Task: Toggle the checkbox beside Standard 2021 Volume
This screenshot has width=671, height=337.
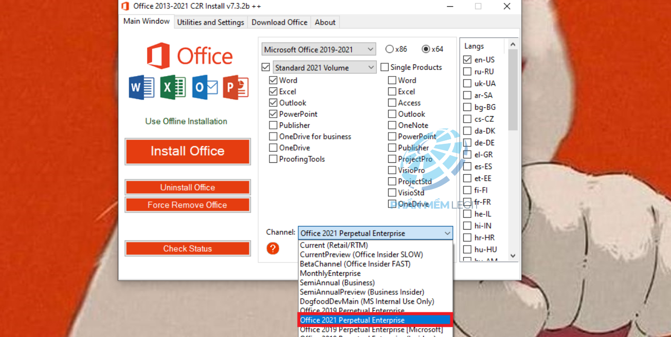Action: click(x=266, y=67)
